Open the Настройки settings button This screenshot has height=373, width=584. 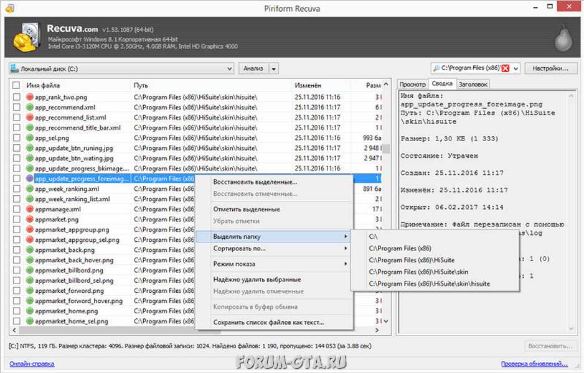point(550,68)
